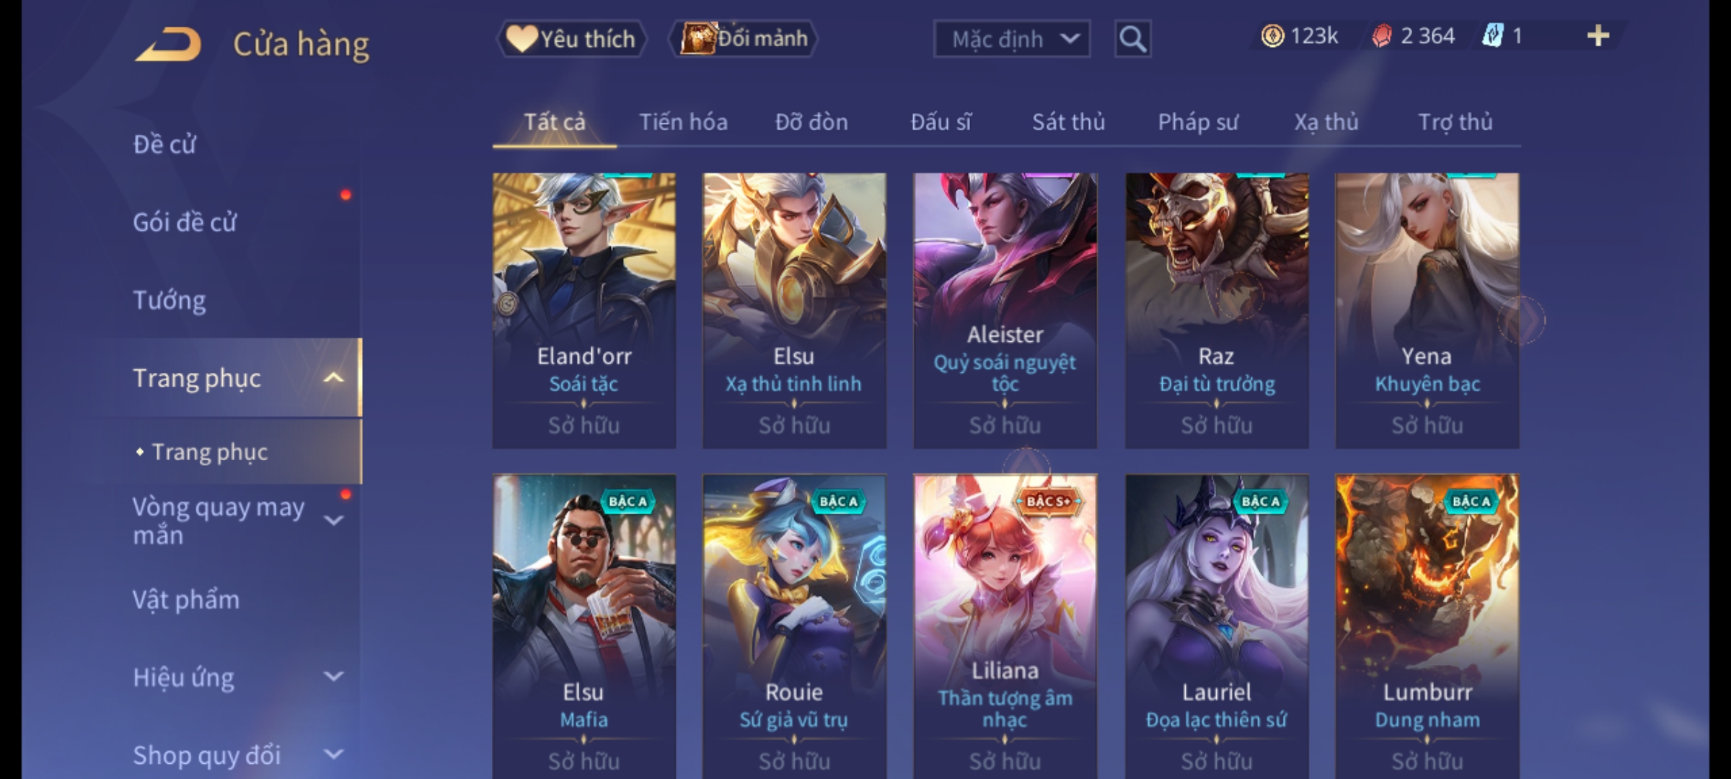Screen dimensions: 1731x779
Task: Open the Mặc định sort dropdown
Action: (1011, 39)
